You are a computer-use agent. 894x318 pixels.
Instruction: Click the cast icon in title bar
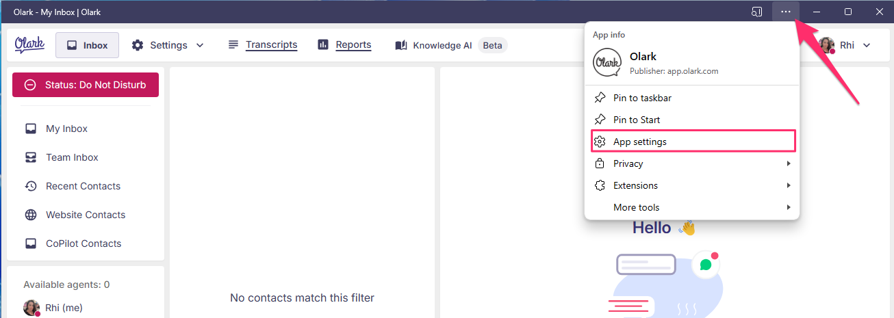pyautogui.click(x=757, y=12)
